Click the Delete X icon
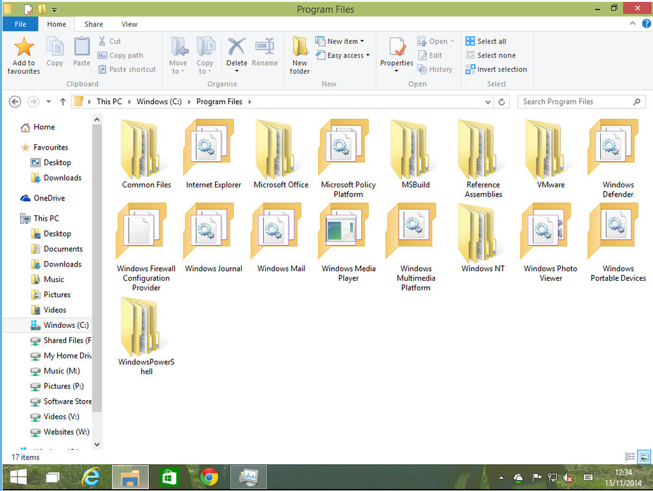 click(x=236, y=46)
